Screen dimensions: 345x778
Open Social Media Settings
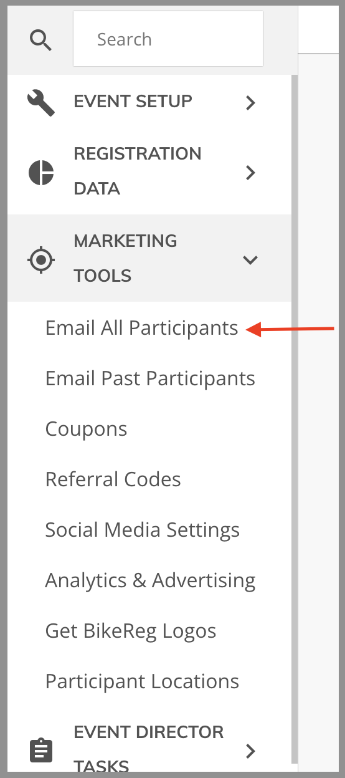tap(143, 530)
